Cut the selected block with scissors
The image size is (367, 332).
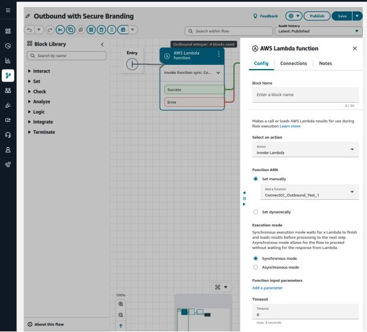point(60,29)
